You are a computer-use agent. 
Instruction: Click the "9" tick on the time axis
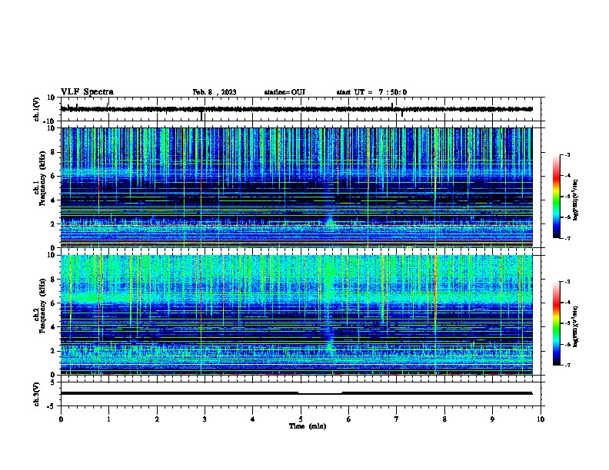(x=492, y=419)
